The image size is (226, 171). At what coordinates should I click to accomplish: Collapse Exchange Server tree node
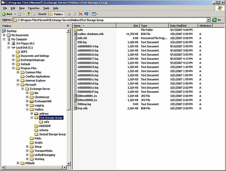pos(23,89)
